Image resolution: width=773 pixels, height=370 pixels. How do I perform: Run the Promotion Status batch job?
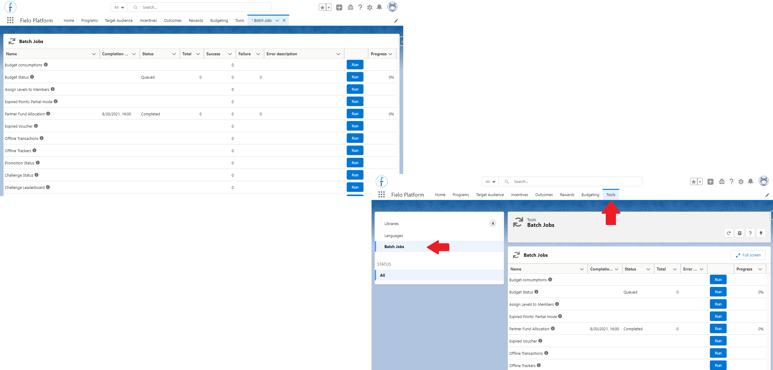click(355, 163)
